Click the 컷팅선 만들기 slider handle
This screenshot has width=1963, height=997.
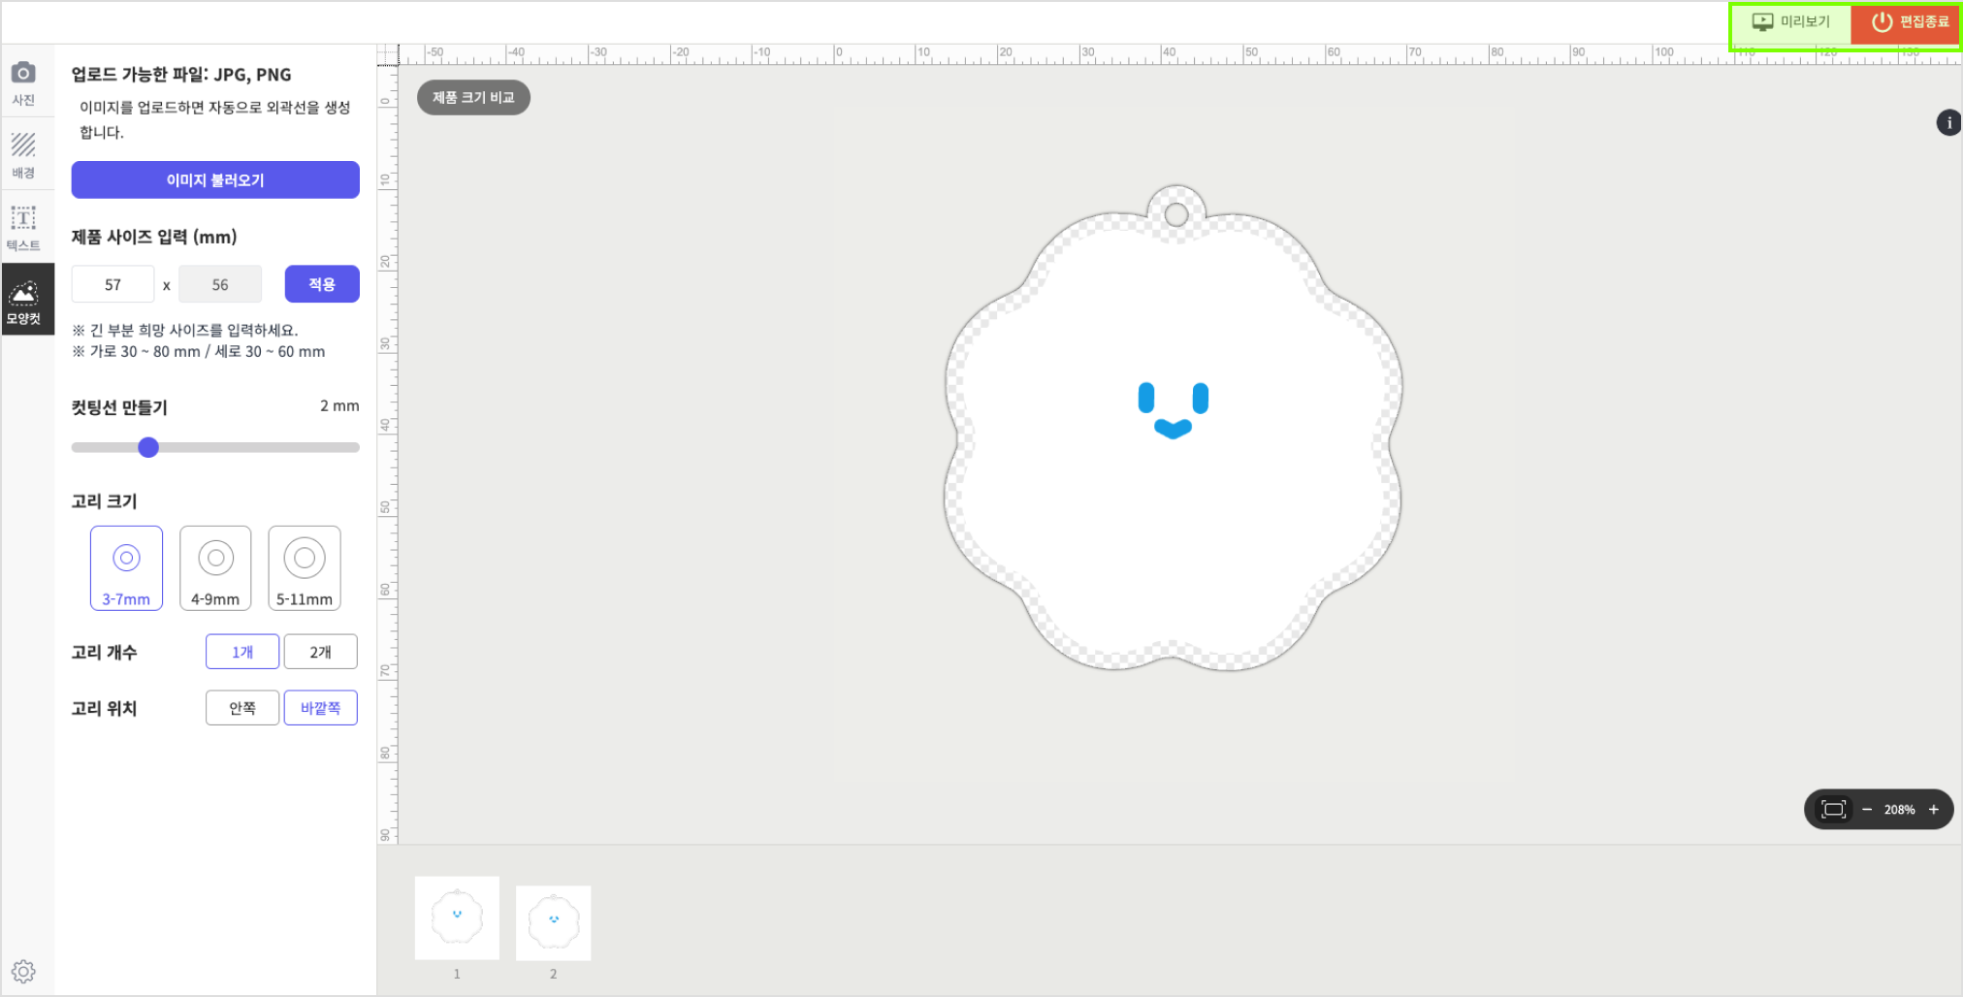tap(148, 447)
